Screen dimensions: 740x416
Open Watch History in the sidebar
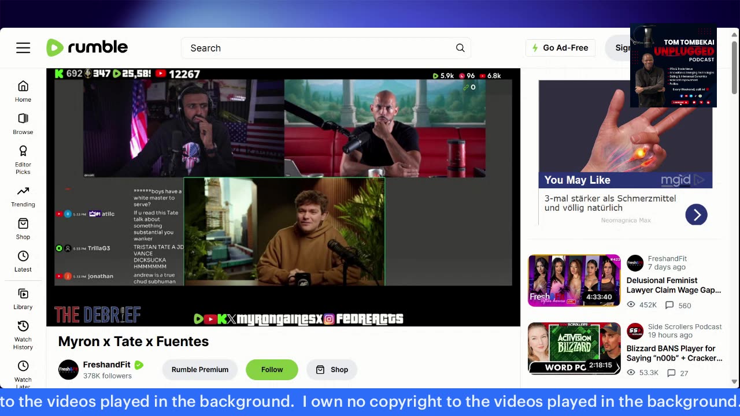tap(23, 335)
